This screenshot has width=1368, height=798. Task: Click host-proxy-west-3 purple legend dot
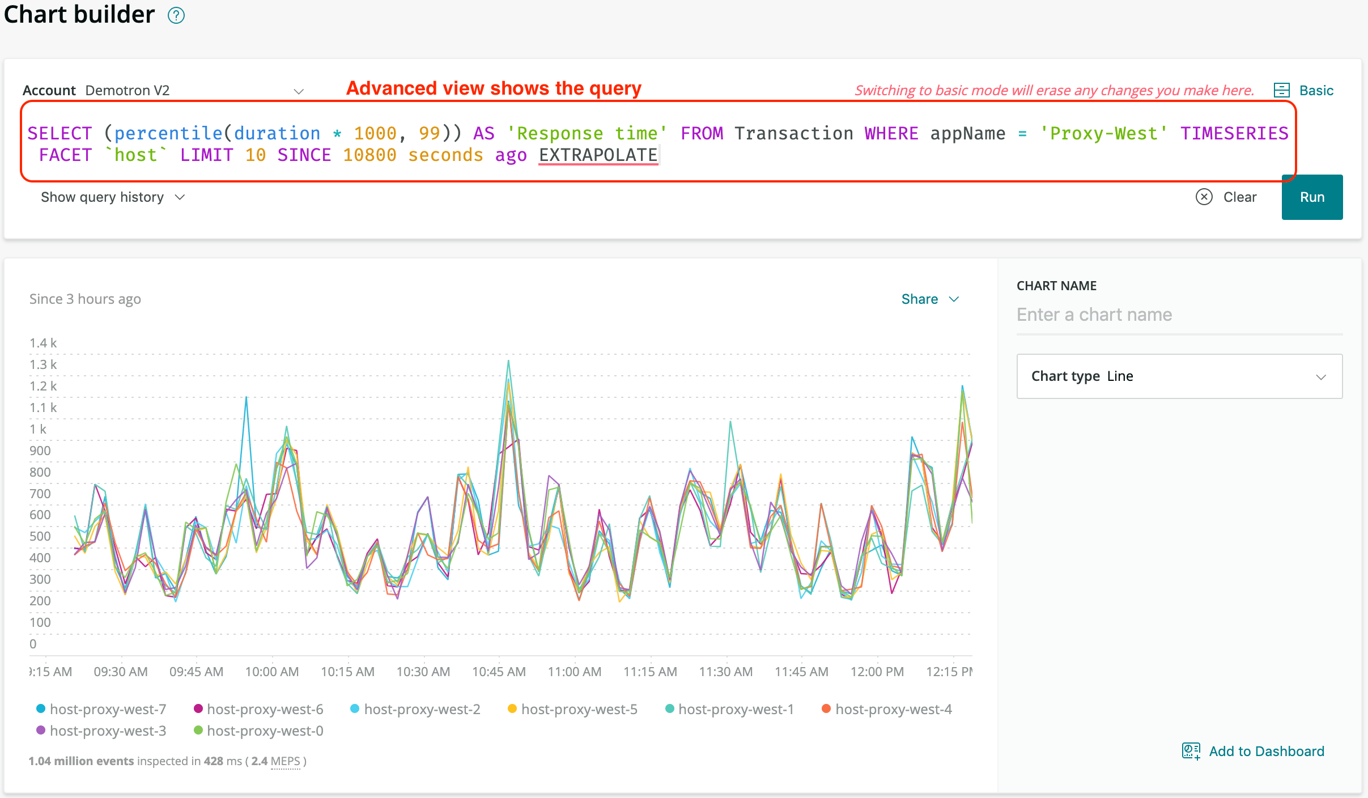[x=41, y=730]
